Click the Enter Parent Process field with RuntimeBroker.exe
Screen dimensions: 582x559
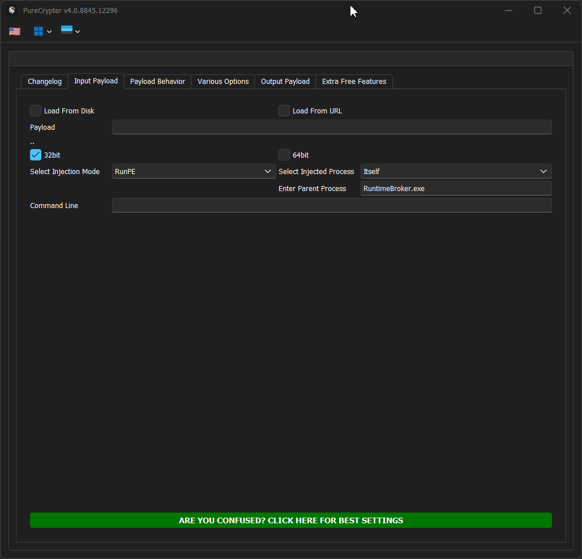point(456,188)
